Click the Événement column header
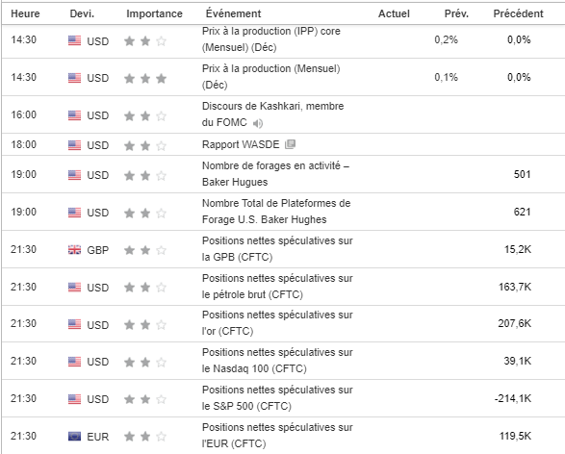The image size is (565, 454). click(x=233, y=13)
